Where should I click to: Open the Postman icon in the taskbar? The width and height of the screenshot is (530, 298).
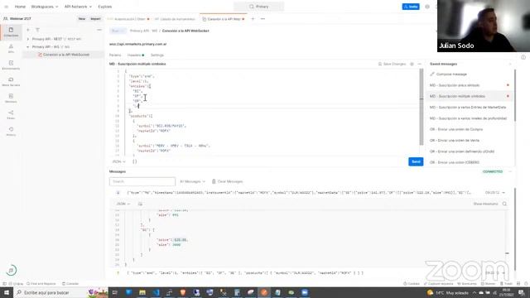pos(264,292)
